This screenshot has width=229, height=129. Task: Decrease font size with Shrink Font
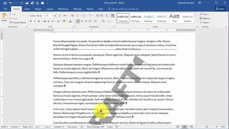tap(60, 16)
